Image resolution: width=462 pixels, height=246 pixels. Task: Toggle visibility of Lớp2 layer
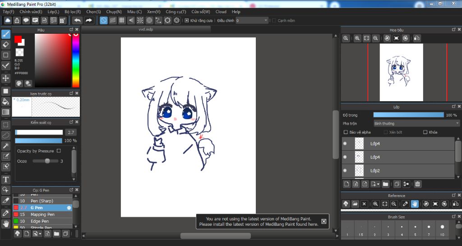(x=345, y=170)
